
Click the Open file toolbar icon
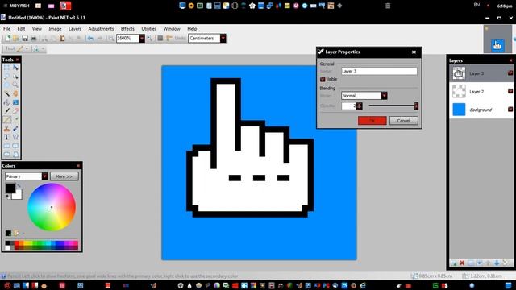point(16,38)
